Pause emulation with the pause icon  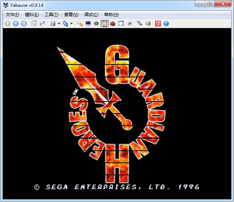pyautogui.click(x=16, y=24)
